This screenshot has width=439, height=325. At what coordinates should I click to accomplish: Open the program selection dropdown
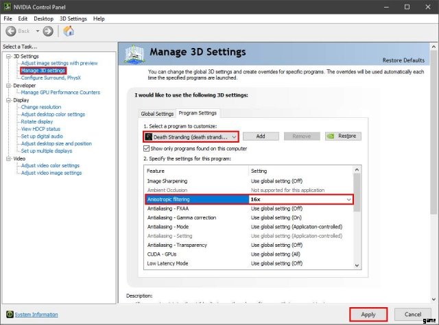pyautogui.click(x=234, y=136)
